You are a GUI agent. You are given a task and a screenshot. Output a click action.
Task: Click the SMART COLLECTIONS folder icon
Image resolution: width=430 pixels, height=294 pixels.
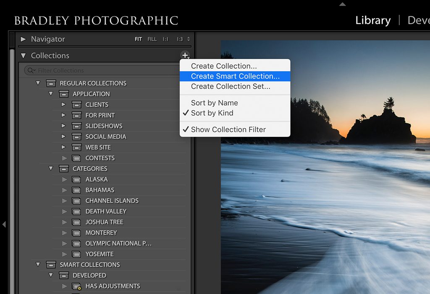click(x=51, y=264)
